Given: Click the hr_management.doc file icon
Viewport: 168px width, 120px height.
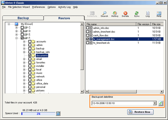Looking at the screenshot, I should (x=91, y=39).
